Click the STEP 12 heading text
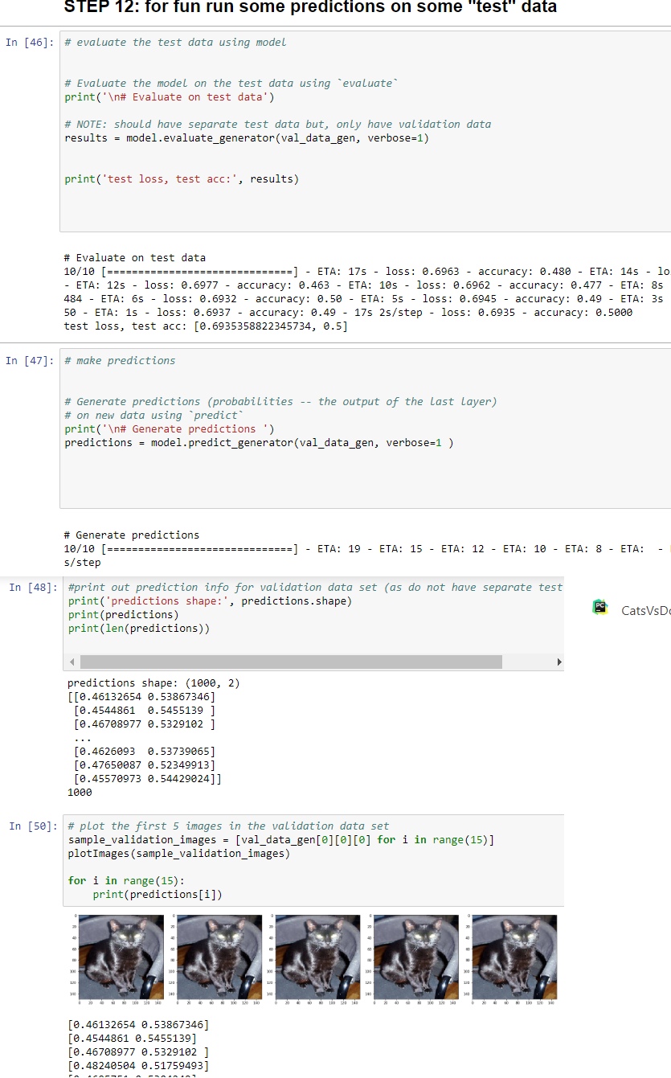671x1078 pixels. pyautogui.click(x=310, y=7)
